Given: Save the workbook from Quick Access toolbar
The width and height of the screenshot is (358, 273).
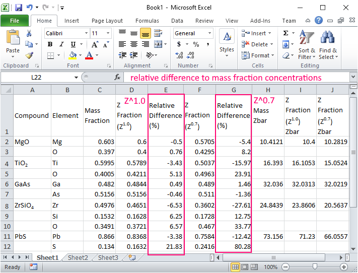Looking at the screenshot, I should click(x=19, y=8).
